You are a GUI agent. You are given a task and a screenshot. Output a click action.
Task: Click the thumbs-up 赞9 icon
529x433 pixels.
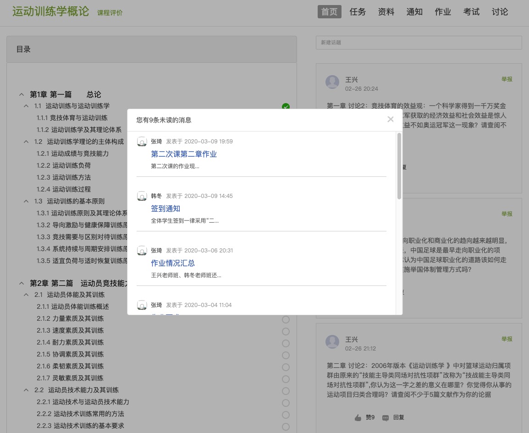coord(358,417)
